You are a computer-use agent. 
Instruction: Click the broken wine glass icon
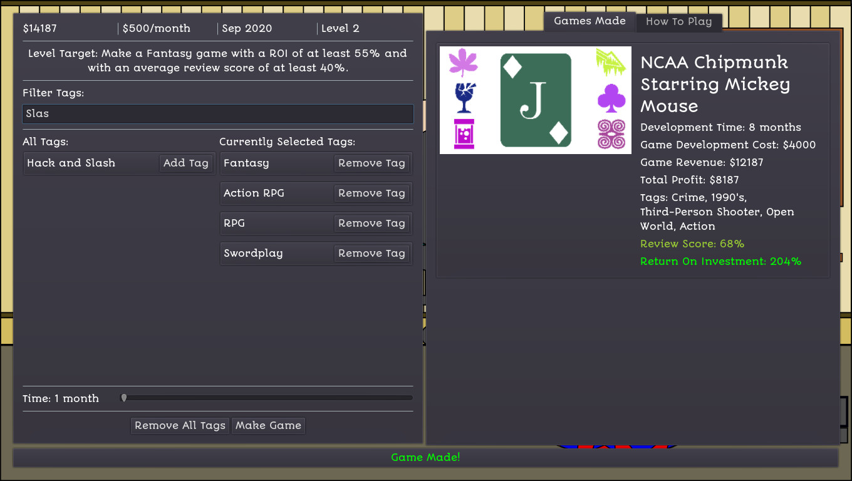tap(464, 97)
